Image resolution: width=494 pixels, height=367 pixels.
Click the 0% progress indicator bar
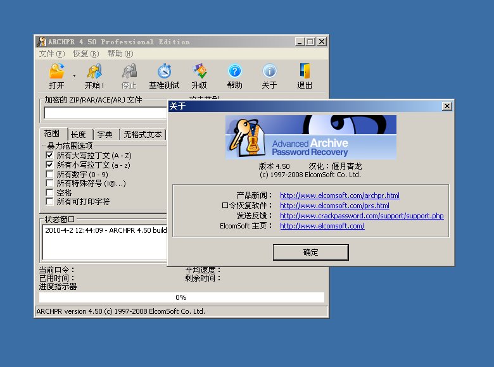pos(182,297)
